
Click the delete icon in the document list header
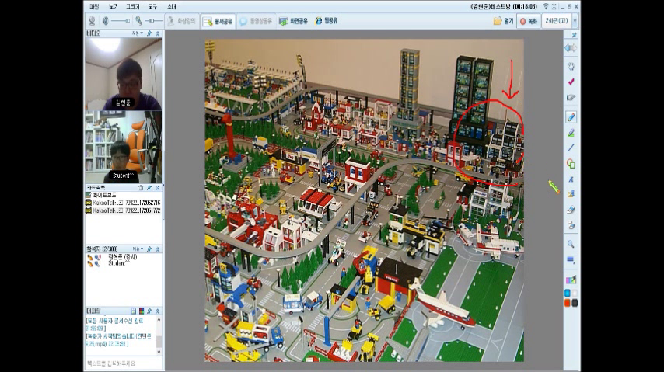[141, 187]
